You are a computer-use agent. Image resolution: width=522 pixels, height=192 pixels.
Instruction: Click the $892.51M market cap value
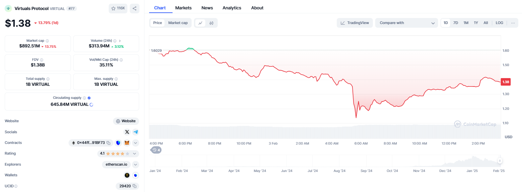click(29, 46)
